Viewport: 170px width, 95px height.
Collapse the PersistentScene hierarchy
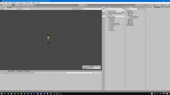click(x=105, y=11)
